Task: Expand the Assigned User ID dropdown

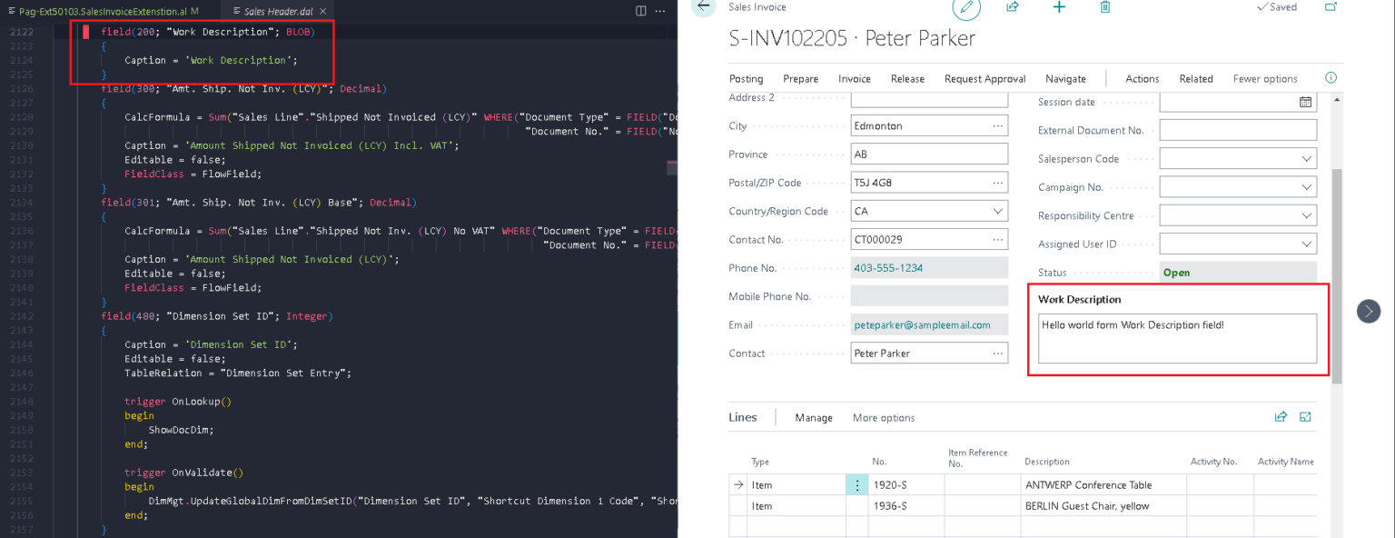Action: 1306,244
